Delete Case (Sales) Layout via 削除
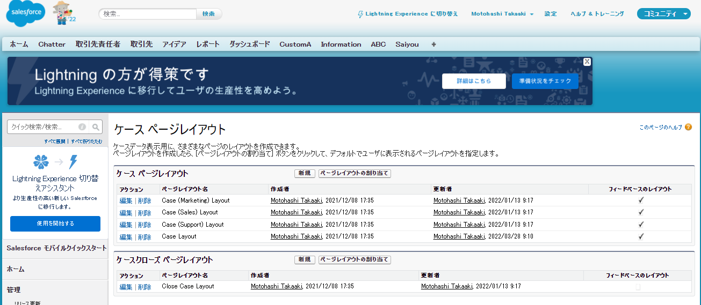 144,213
